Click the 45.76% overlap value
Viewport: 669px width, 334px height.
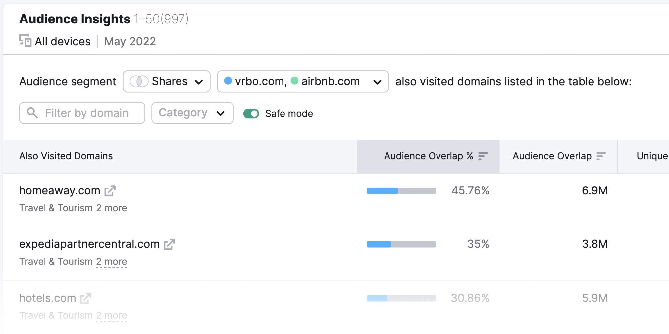point(470,190)
